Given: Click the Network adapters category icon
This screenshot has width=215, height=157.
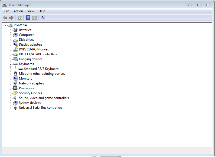Looking at the screenshot, I should tap(15, 83).
